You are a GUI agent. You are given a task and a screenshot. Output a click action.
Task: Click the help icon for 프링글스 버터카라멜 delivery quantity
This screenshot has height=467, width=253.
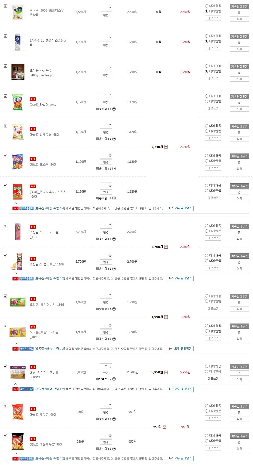(114, 239)
